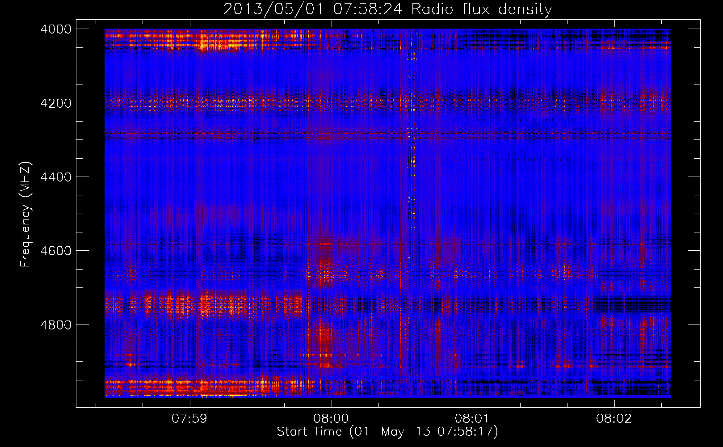Click the 4600 frequency axis label

56,251
